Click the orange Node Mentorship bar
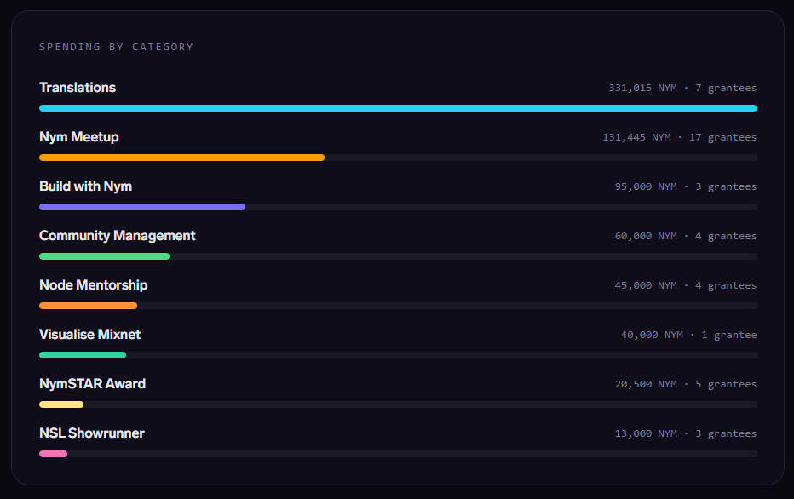Viewport: 794px width, 499px height. 88,306
